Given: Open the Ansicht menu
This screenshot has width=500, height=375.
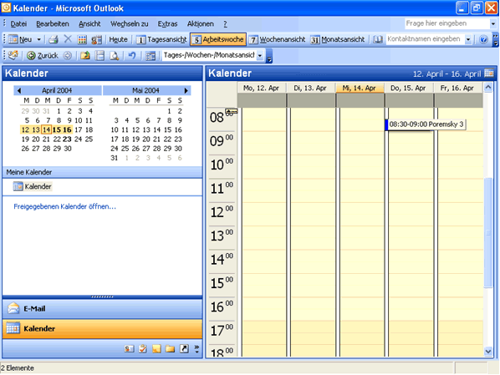Looking at the screenshot, I should [x=89, y=24].
